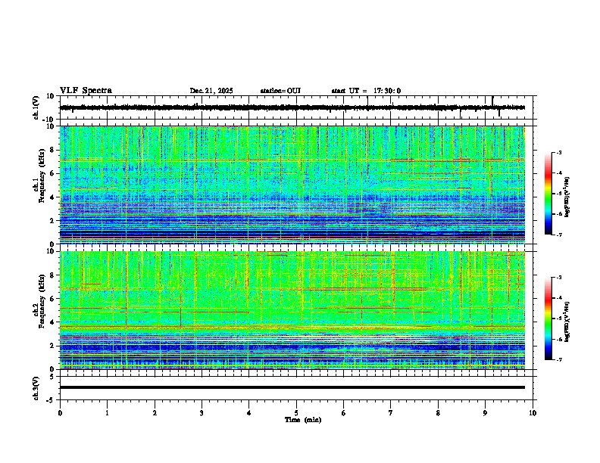Click time axis tick label "9"
The width and height of the screenshot is (600, 463).
[x=485, y=413]
